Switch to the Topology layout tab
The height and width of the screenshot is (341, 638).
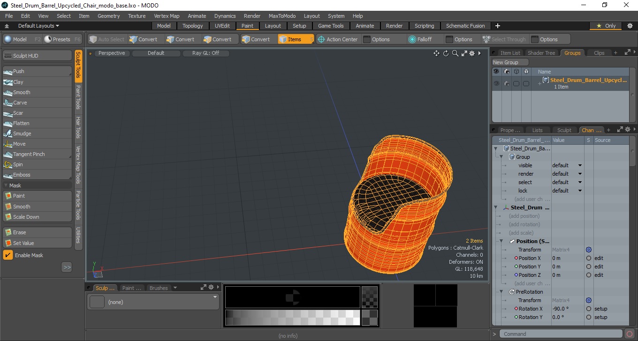(x=193, y=26)
